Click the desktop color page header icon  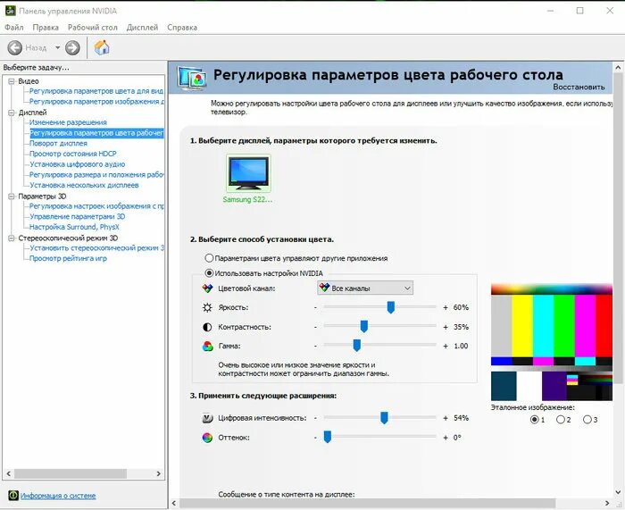193,79
